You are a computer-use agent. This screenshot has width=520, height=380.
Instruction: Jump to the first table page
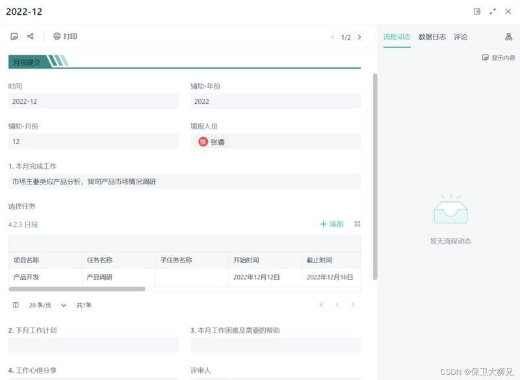[x=321, y=305]
